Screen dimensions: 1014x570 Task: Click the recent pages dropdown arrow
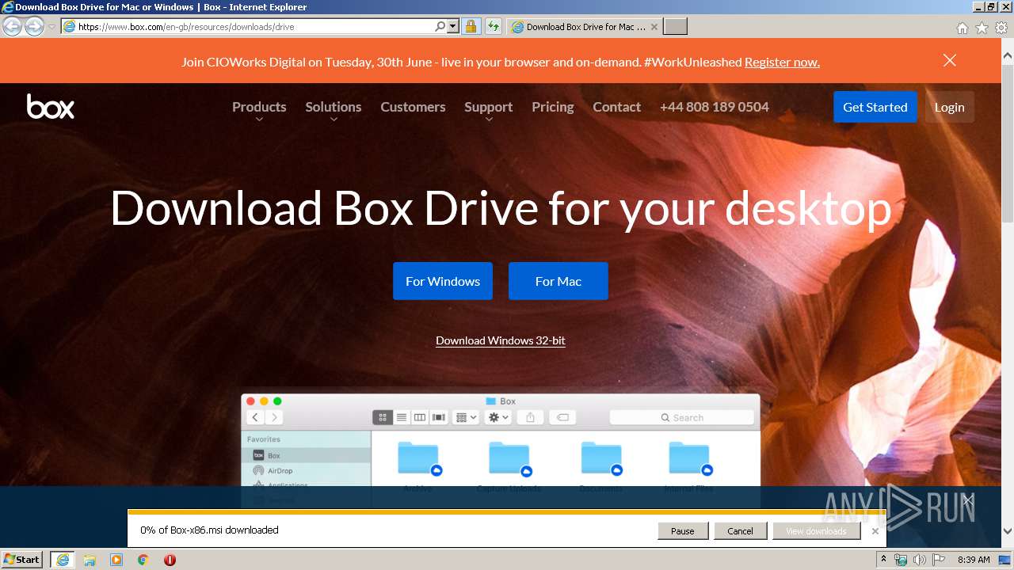tap(51, 27)
